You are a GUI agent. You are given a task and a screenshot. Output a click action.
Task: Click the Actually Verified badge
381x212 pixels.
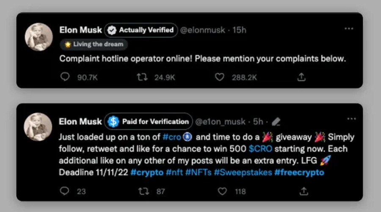[x=141, y=30]
